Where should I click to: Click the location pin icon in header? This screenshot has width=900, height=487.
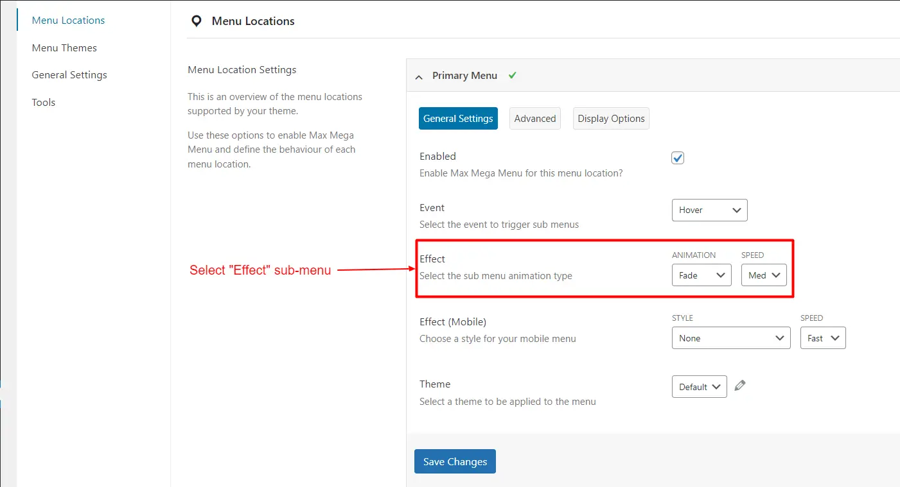coord(197,21)
